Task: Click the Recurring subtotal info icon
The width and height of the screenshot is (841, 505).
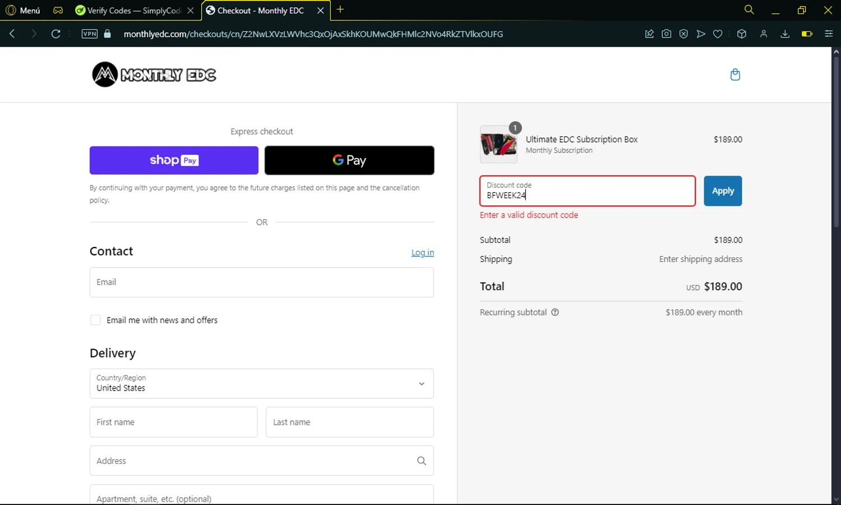Action: tap(555, 313)
